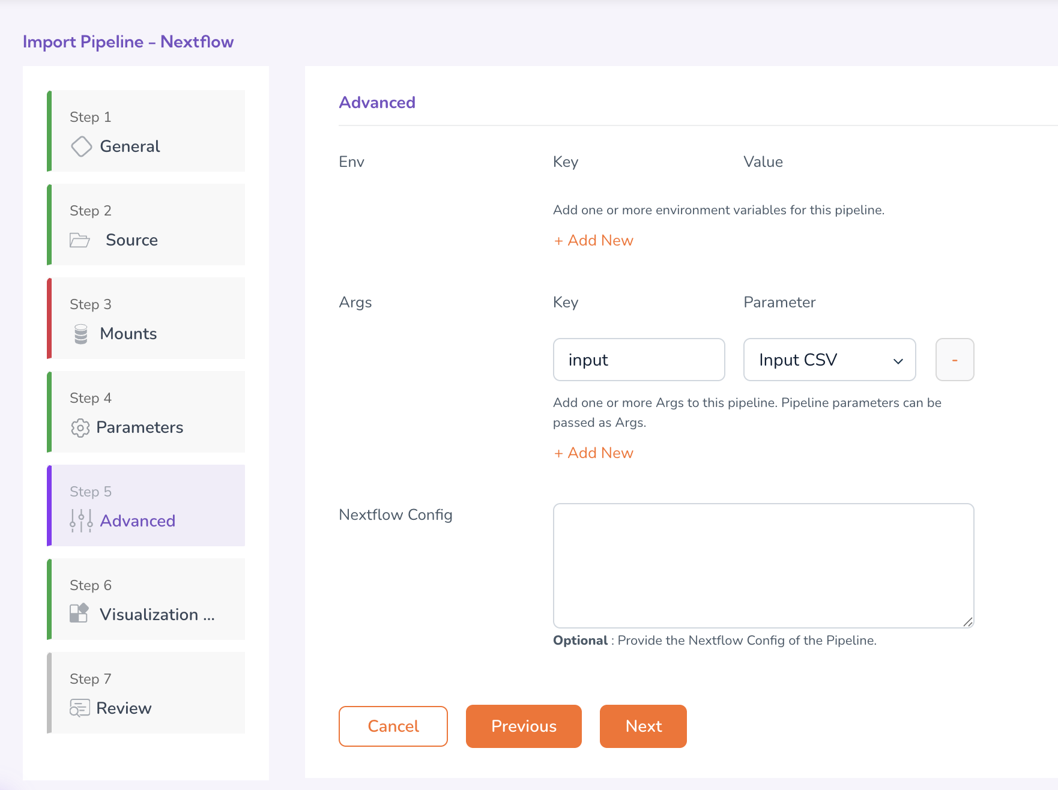Click the dropdown chevron in Parameter field
Screen dimensions: 1058x790
coord(898,361)
